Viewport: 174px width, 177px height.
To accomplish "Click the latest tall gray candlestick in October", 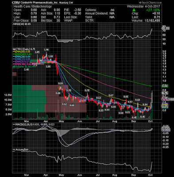I will pyautogui.click(x=152, y=96).
